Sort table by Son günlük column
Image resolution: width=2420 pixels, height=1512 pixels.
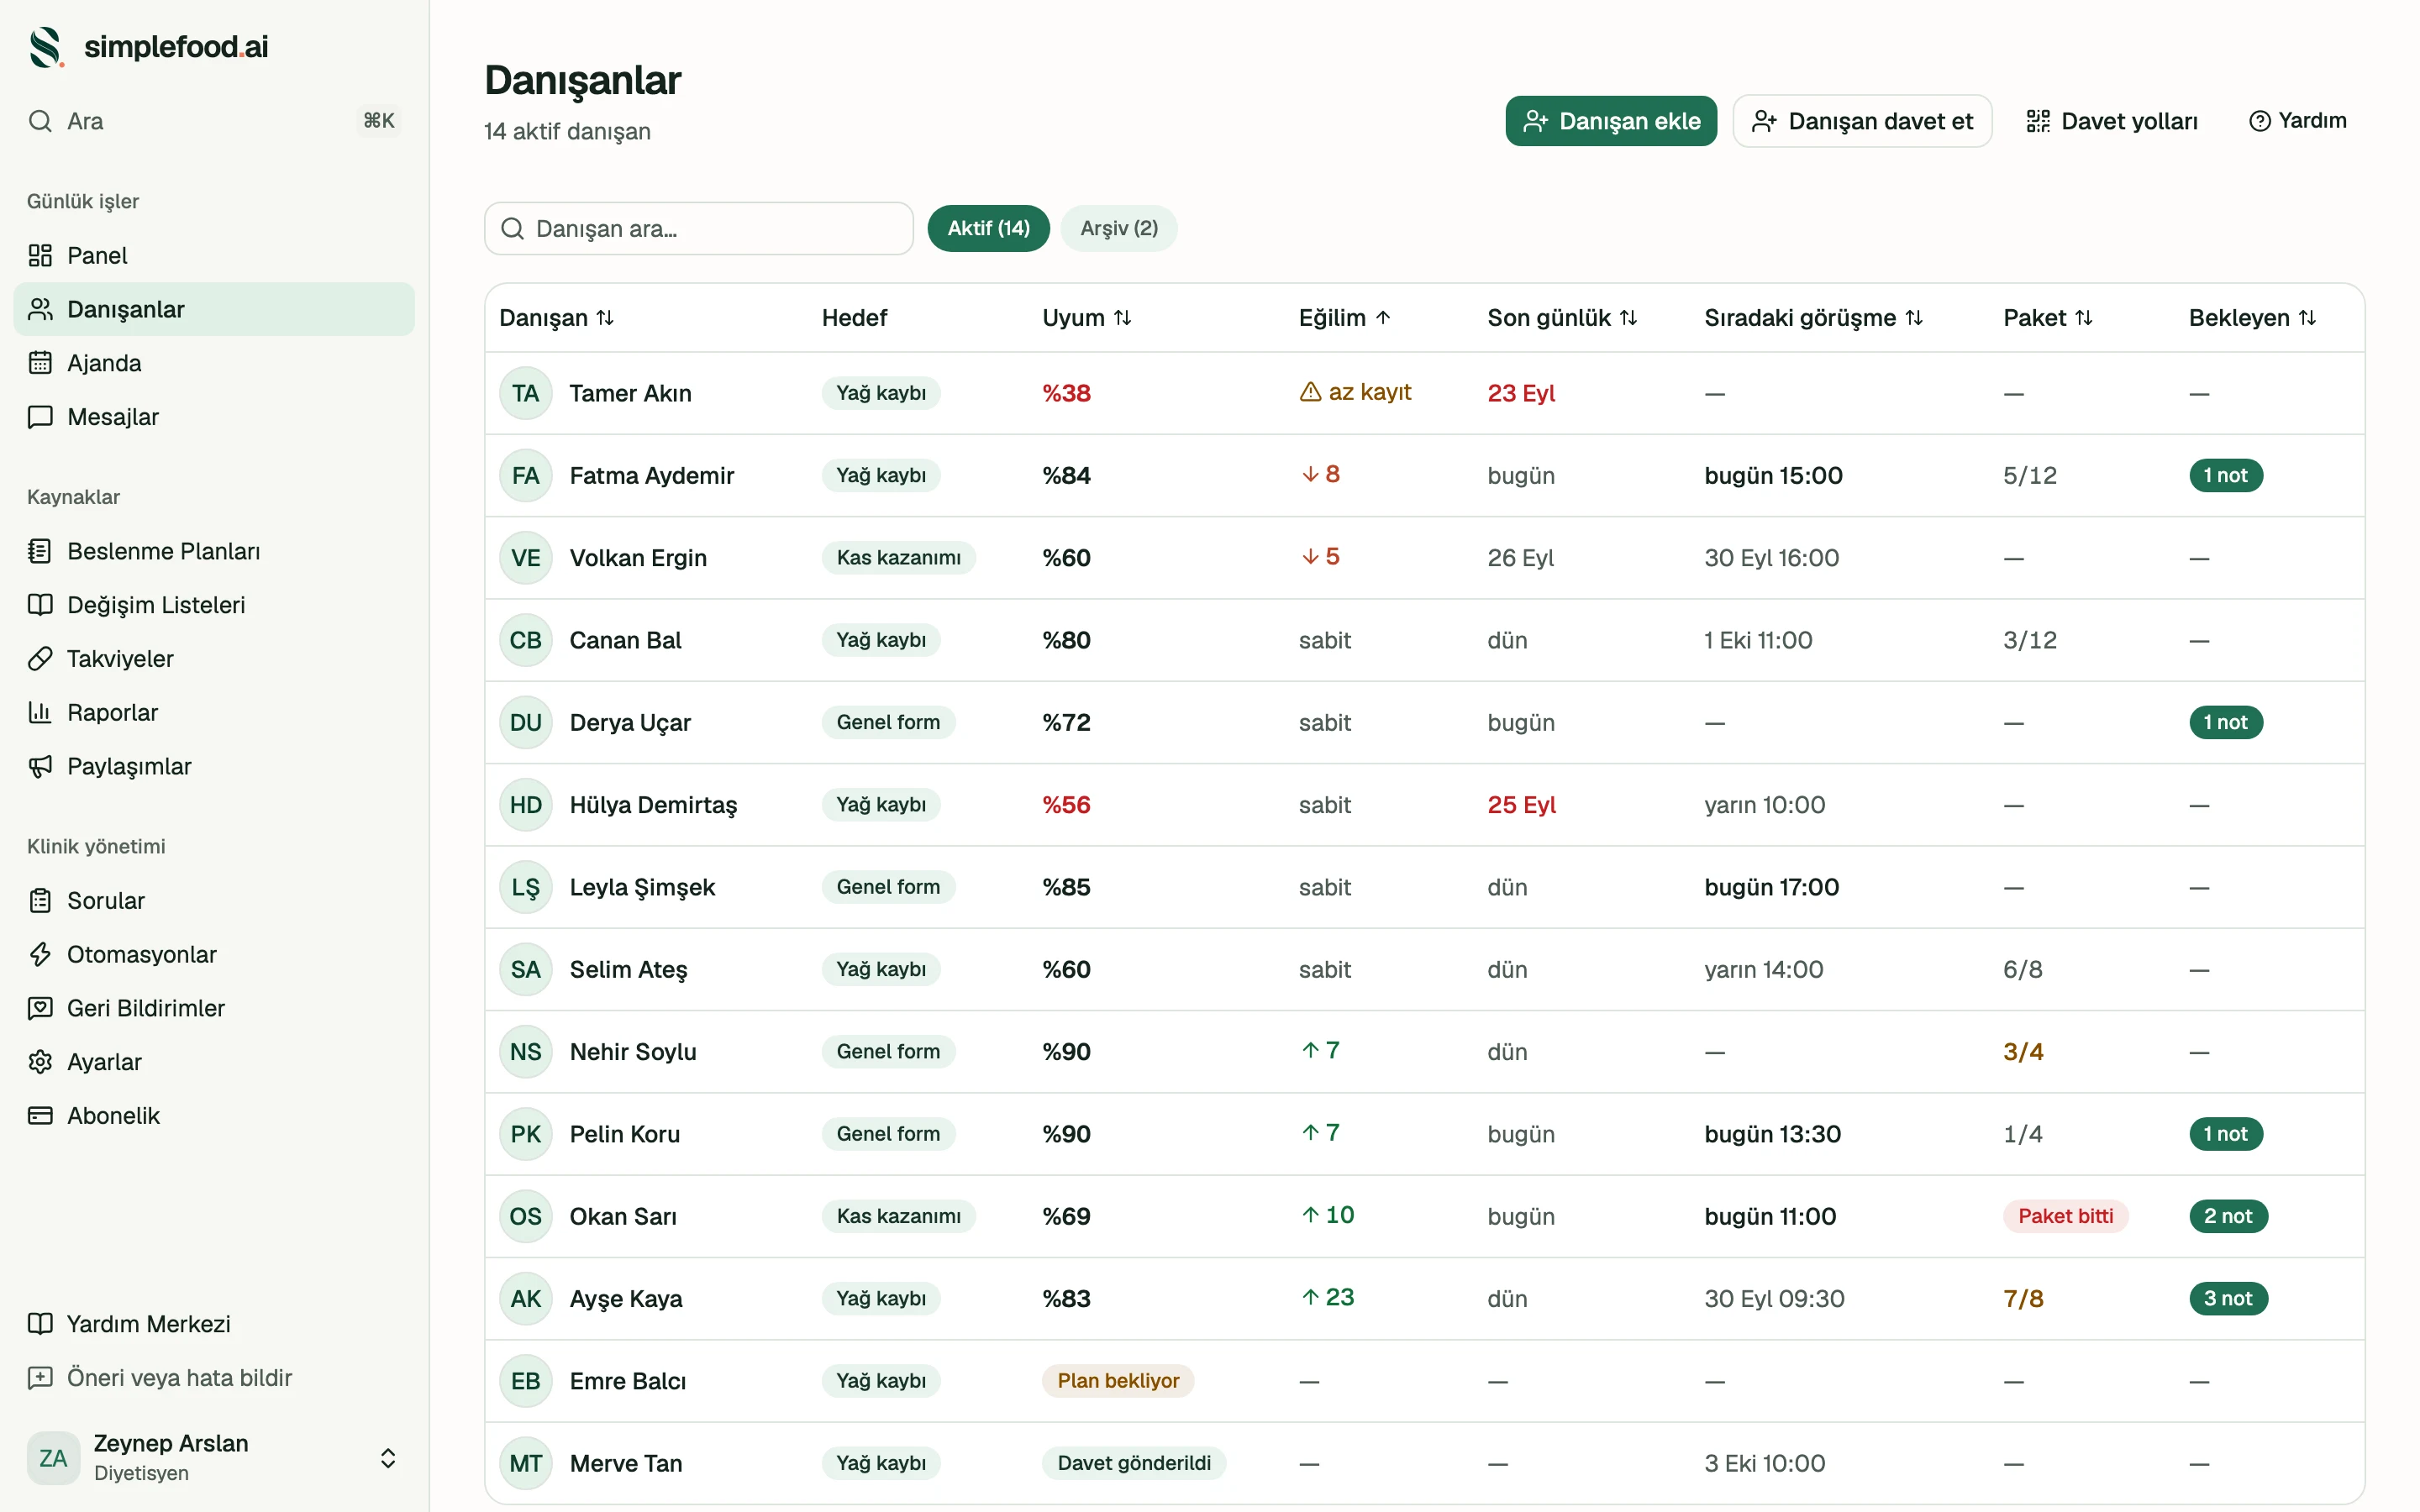point(1562,318)
